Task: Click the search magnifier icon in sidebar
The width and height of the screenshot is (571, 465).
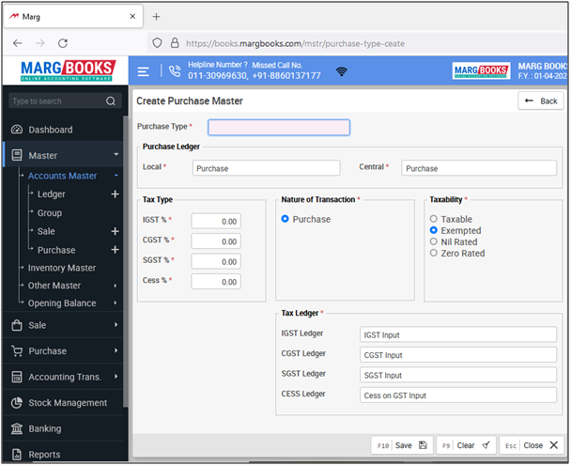Action: [x=111, y=101]
